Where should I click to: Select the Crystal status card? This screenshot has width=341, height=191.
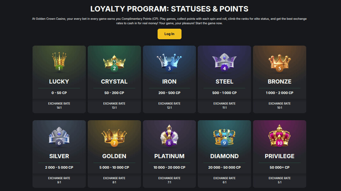click(114, 79)
